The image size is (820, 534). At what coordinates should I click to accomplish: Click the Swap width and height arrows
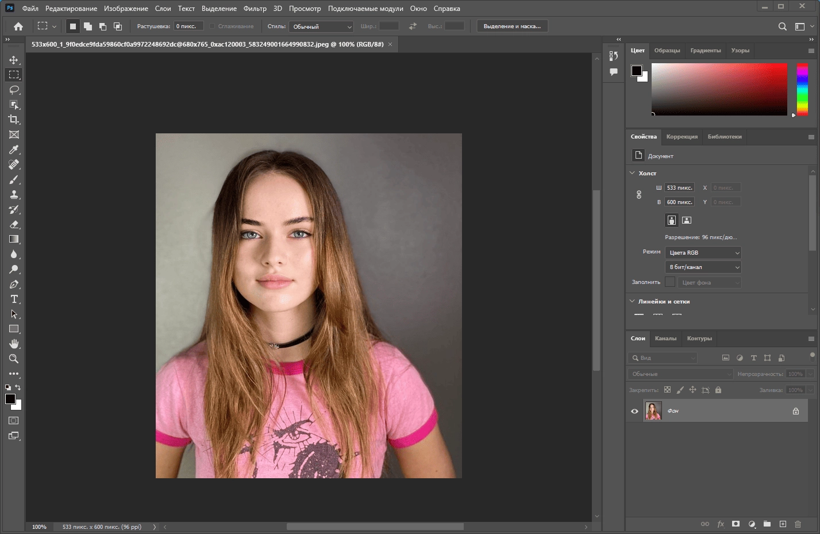coord(413,26)
